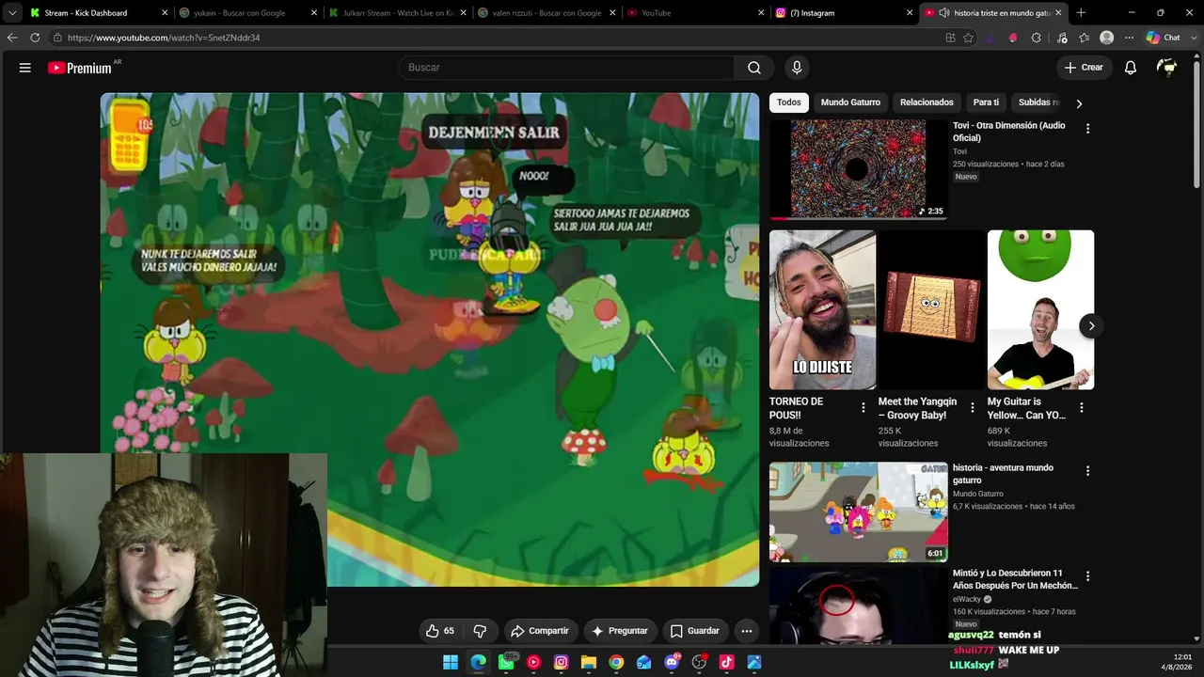The width and height of the screenshot is (1204, 677).
Task: Open browser settings and more menu
Action: 1130,38
